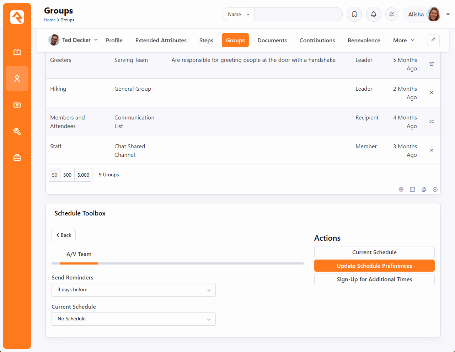Click the add (plus circle) icon below the grid
Image resolution: width=455 pixels, height=352 pixels.
[x=435, y=190]
